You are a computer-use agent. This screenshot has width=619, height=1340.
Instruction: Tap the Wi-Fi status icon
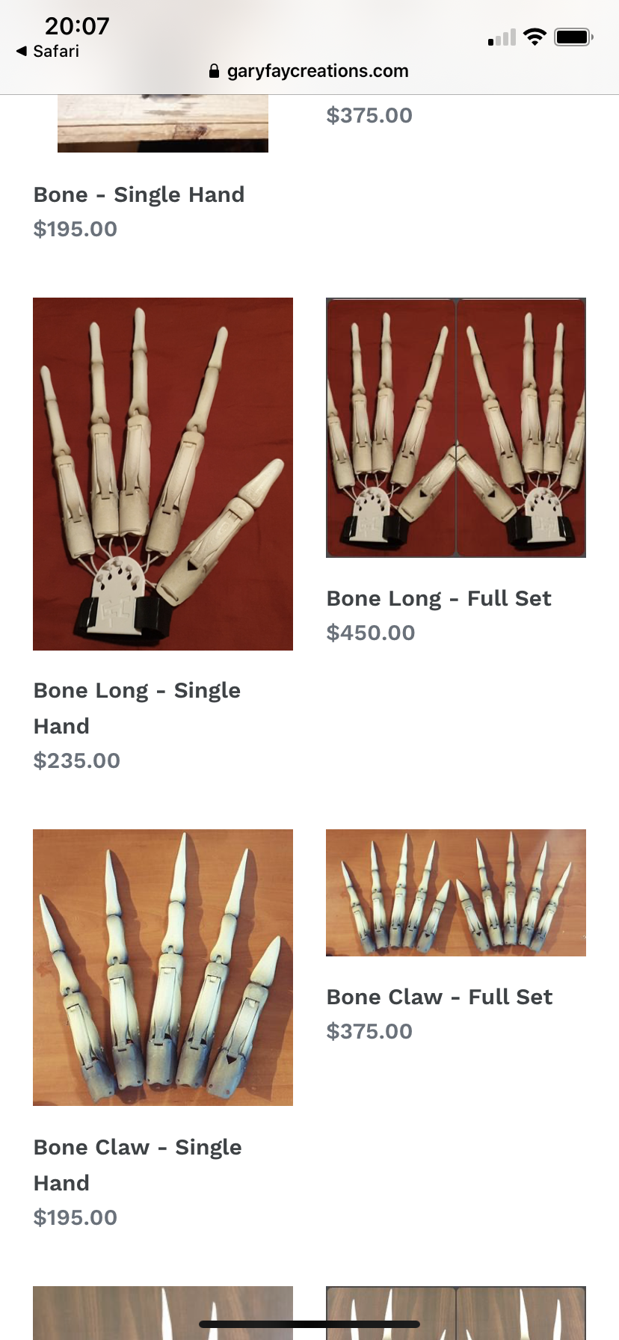coord(535,37)
